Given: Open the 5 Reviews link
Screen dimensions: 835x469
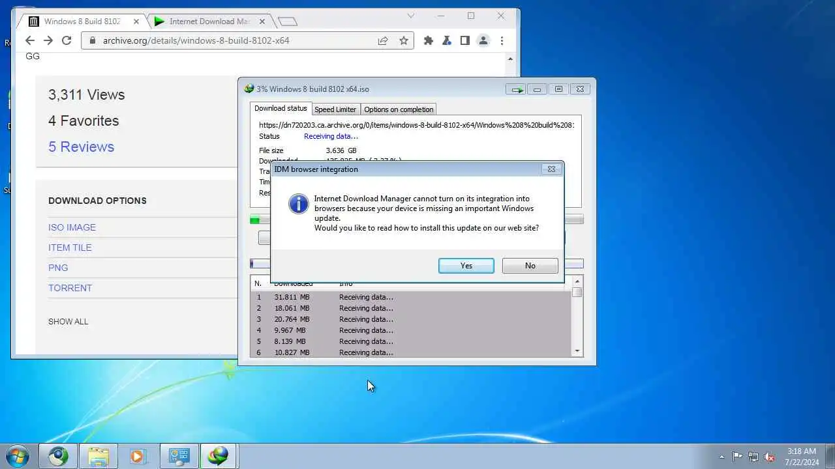Looking at the screenshot, I should point(81,147).
